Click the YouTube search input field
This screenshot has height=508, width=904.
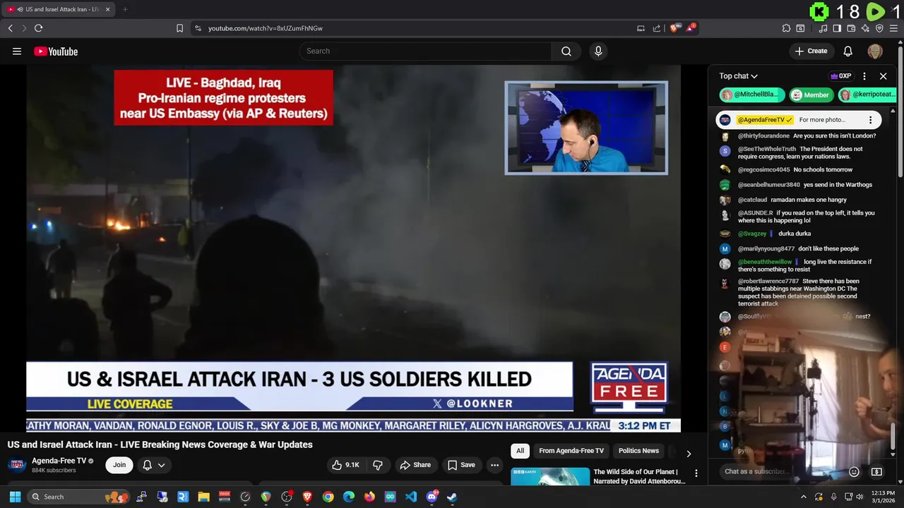pos(425,51)
